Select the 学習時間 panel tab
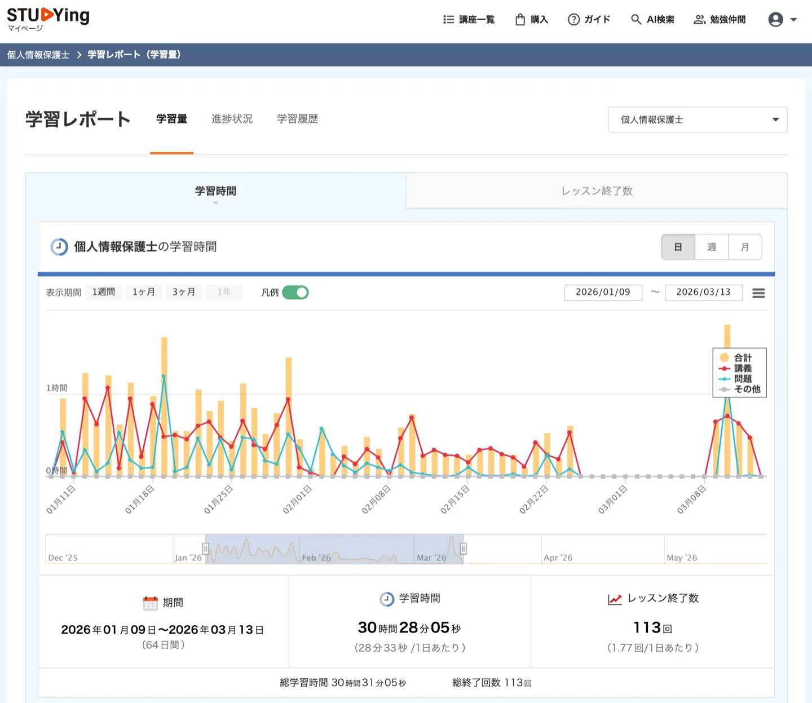The height and width of the screenshot is (703, 812). 215,191
